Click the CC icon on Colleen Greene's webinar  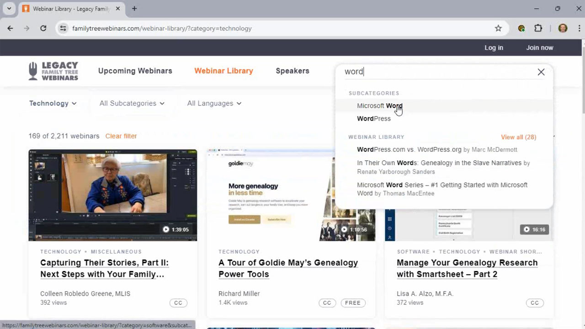[x=178, y=302]
